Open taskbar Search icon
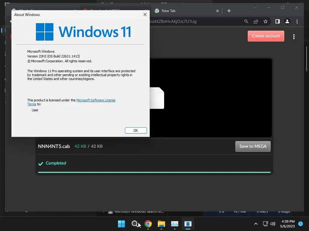The image size is (309, 231). coord(135,224)
